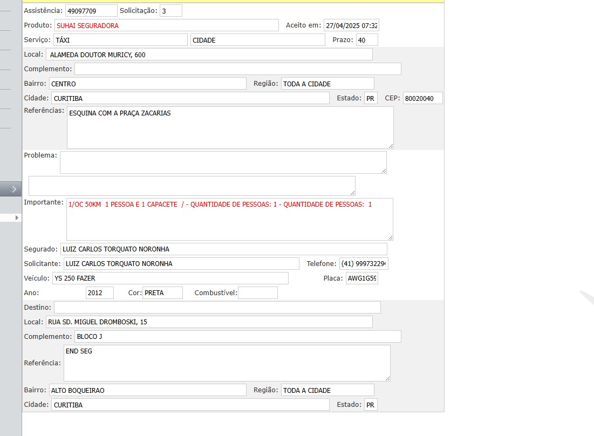Select the Solicitação field showing 3
594x436 pixels.
point(171,11)
